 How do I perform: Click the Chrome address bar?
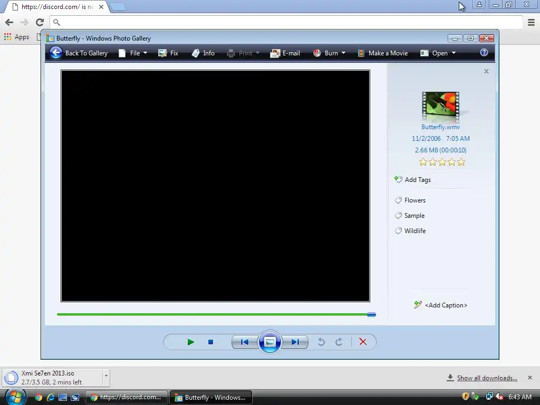[286, 22]
